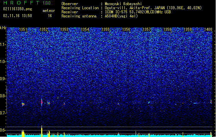Click the 1355 time marker

[105, 29]
